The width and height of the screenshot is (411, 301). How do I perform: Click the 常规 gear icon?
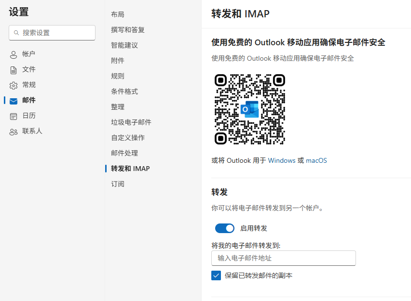[x=14, y=85]
